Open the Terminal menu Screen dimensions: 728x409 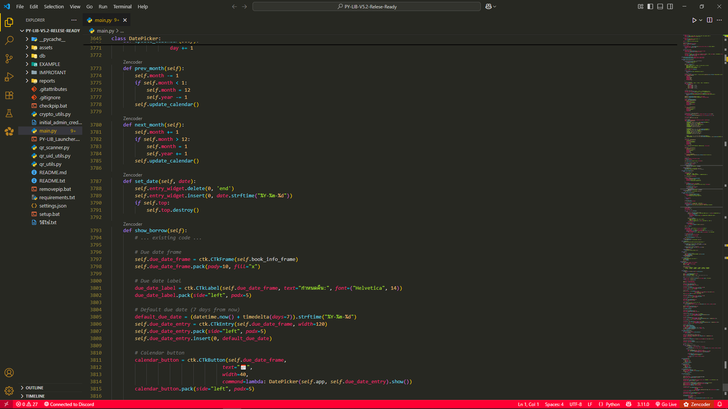pyautogui.click(x=122, y=6)
